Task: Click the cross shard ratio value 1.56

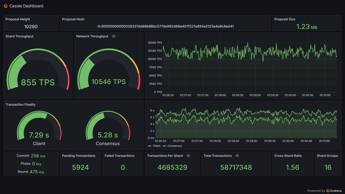Action: (293, 167)
